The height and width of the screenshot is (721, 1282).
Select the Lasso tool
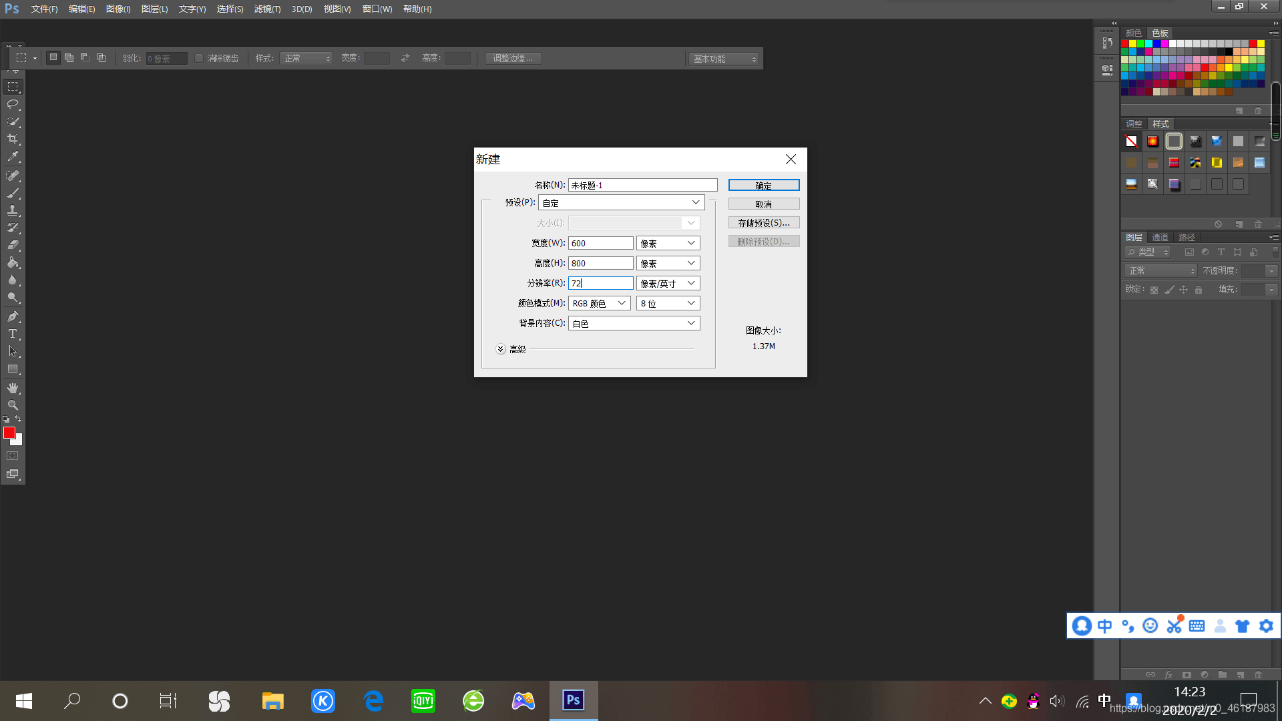pyautogui.click(x=13, y=104)
